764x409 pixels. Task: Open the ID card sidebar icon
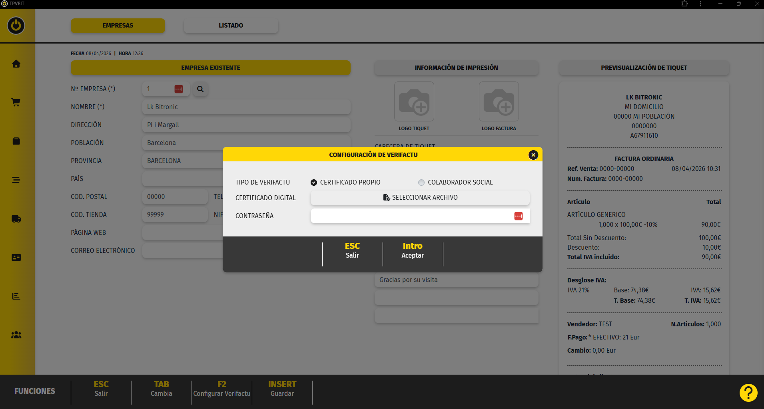(16, 258)
